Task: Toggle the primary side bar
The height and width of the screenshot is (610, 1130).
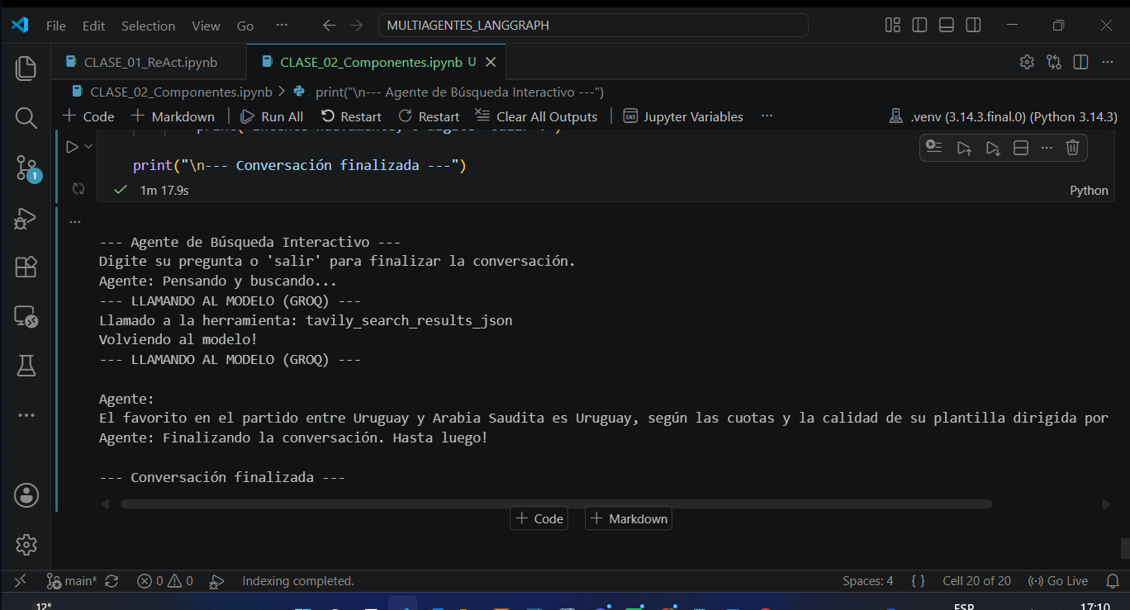Action: [919, 26]
